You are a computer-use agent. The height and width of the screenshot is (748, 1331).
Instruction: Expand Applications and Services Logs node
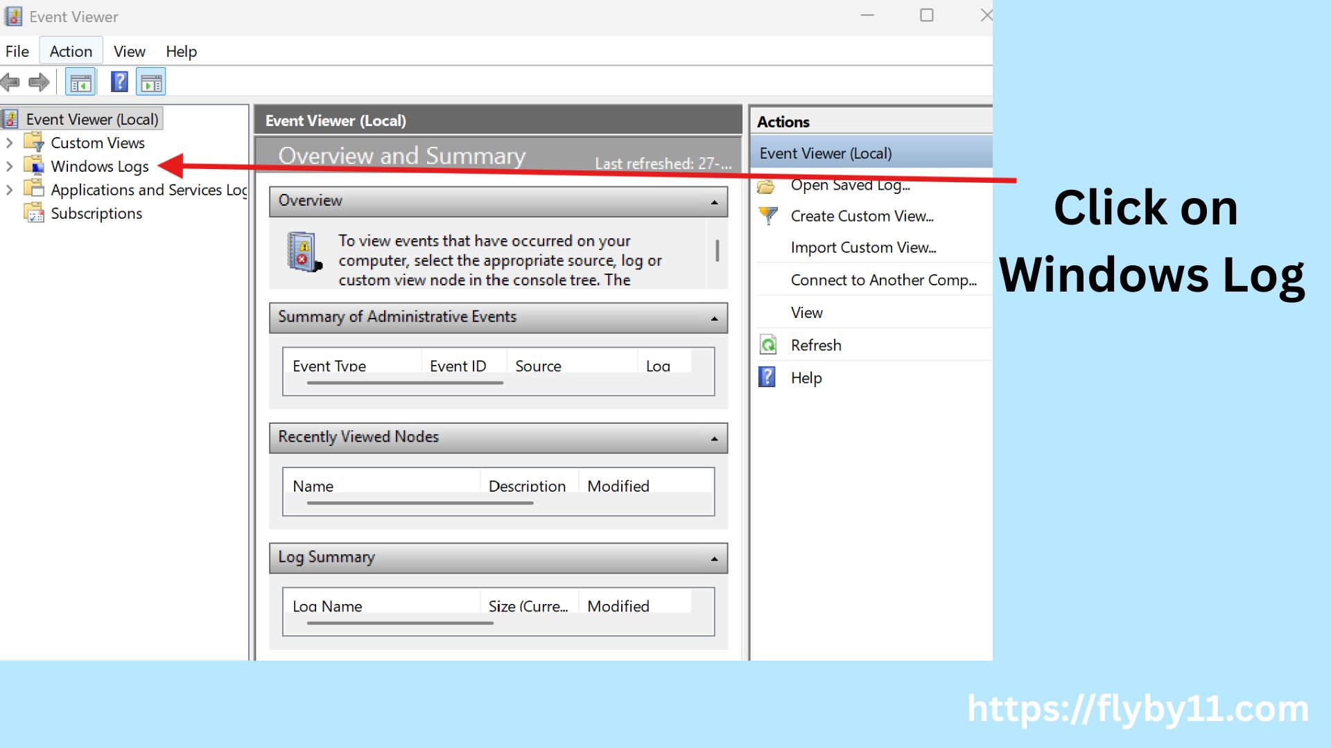click(10, 189)
